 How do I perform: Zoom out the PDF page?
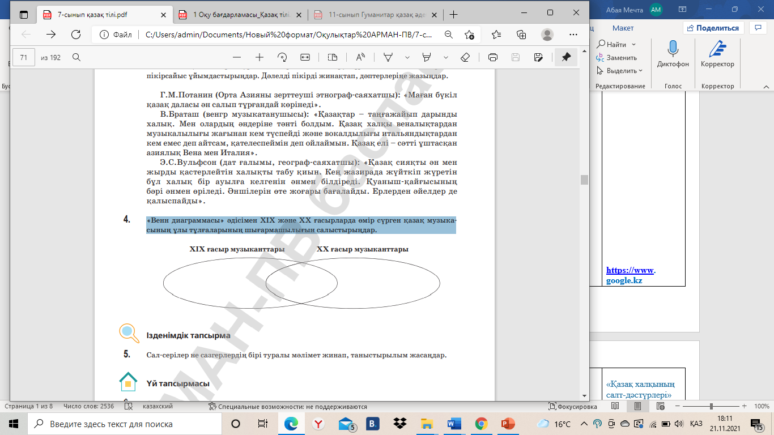click(237, 57)
